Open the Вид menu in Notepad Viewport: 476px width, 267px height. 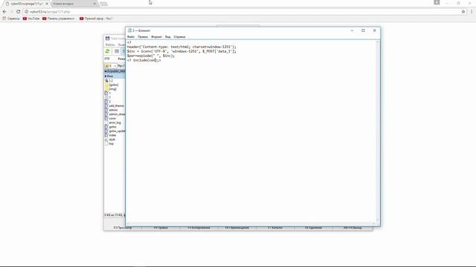[168, 36]
